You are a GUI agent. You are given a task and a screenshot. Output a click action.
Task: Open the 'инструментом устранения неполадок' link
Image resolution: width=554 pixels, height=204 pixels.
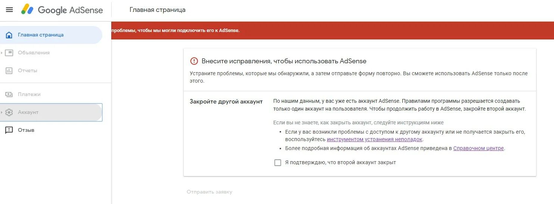point(374,140)
